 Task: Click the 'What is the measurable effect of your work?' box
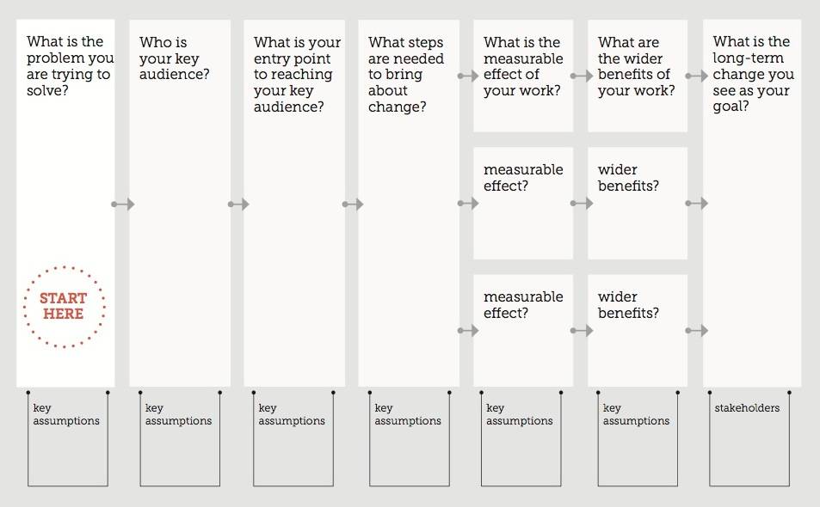(523, 76)
